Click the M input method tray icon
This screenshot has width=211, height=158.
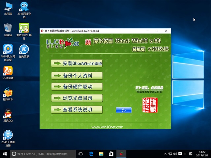[x=191, y=154]
